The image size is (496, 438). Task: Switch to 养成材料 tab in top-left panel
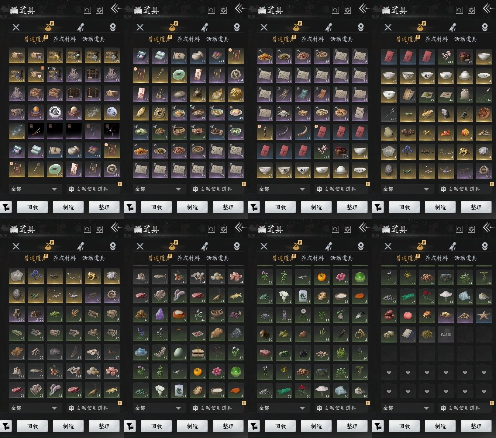[64, 39]
